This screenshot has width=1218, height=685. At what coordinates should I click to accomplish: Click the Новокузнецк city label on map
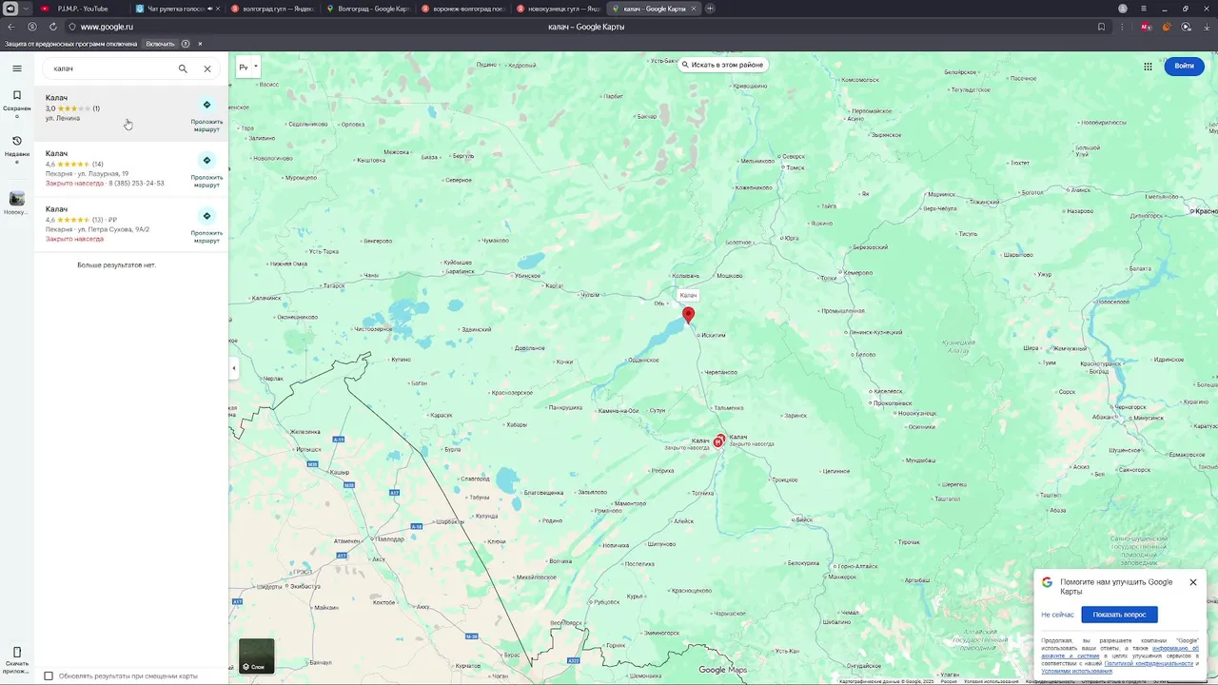(915, 414)
